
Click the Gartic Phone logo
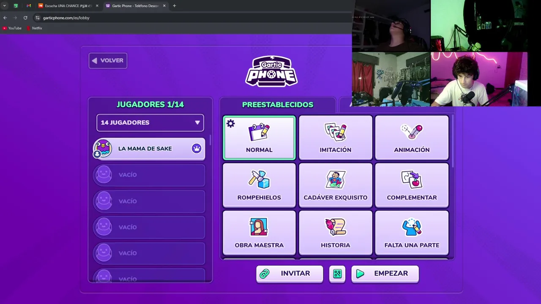pyautogui.click(x=271, y=71)
